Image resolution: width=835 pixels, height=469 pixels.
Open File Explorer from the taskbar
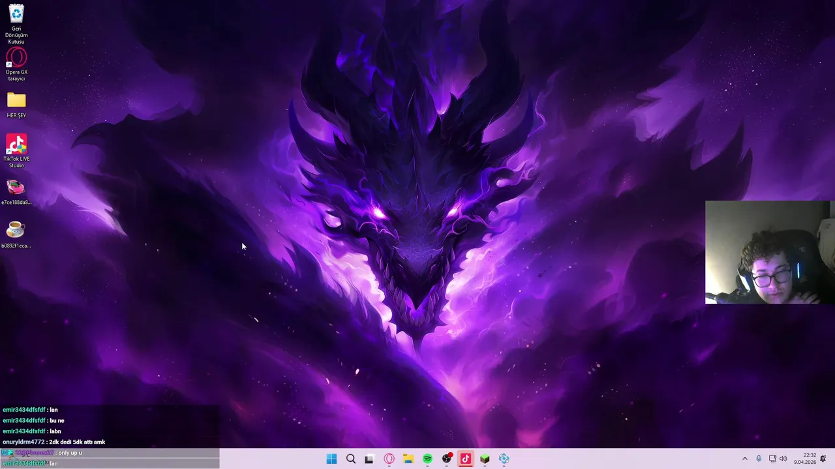point(408,459)
